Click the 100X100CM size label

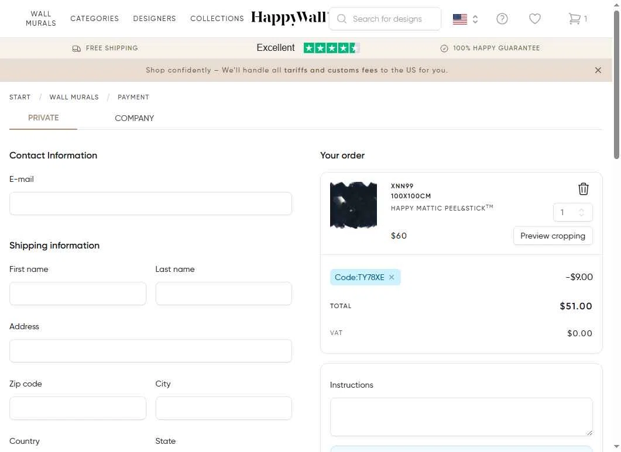pyautogui.click(x=411, y=196)
